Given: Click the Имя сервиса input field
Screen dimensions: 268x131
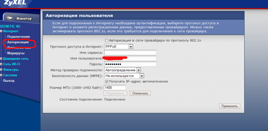Looking at the screenshot, I should click(x=130, y=52).
